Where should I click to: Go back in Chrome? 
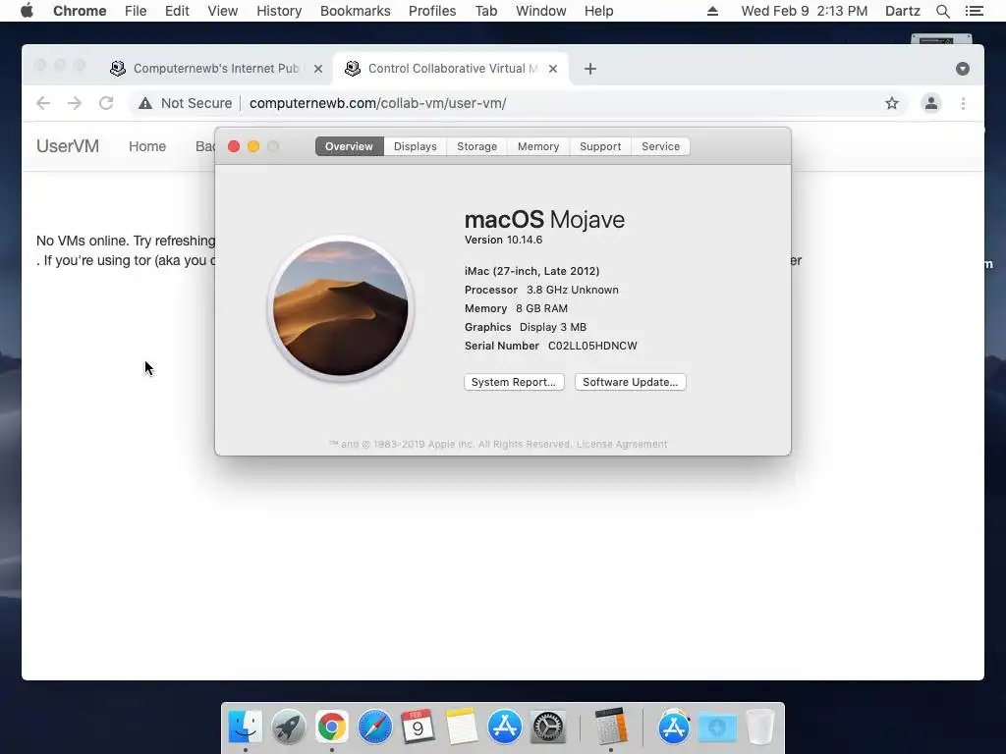pyautogui.click(x=43, y=103)
